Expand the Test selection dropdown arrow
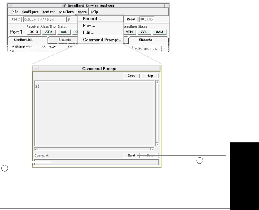This screenshot has height=210, width=259. pos(69,20)
